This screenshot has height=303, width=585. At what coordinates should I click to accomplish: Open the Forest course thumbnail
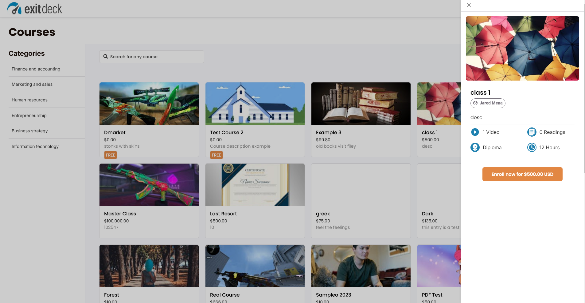point(149,266)
